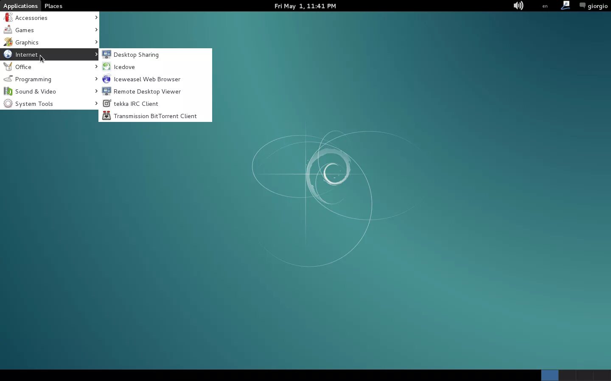Open the Applications menu

click(x=20, y=6)
